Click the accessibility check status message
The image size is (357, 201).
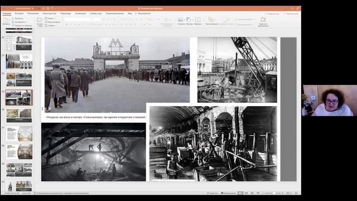pyautogui.click(x=61, y=193)
